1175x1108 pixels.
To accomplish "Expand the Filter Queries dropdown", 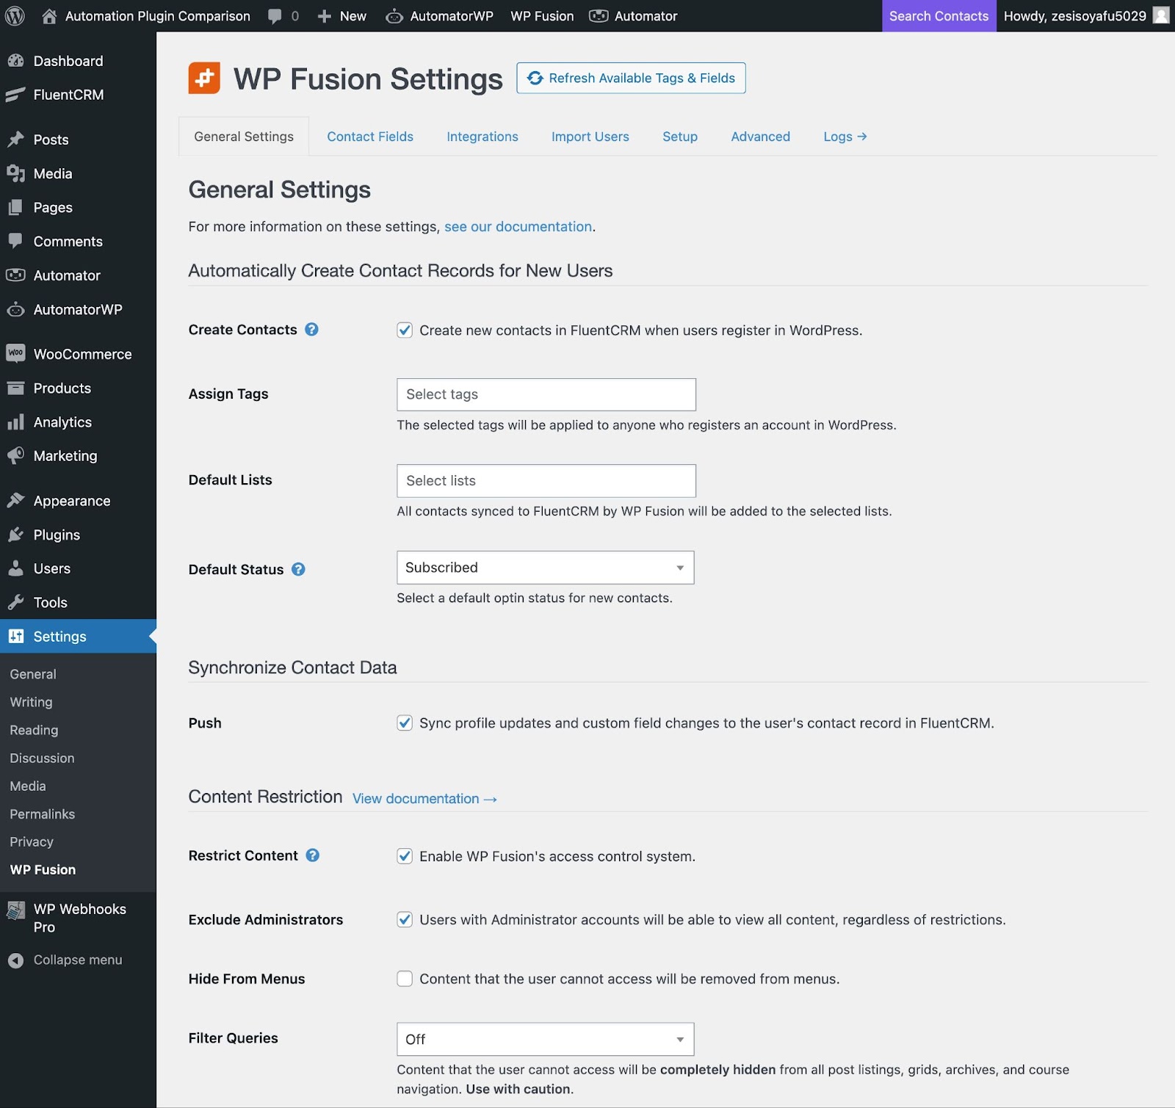I will (545, 1039).
